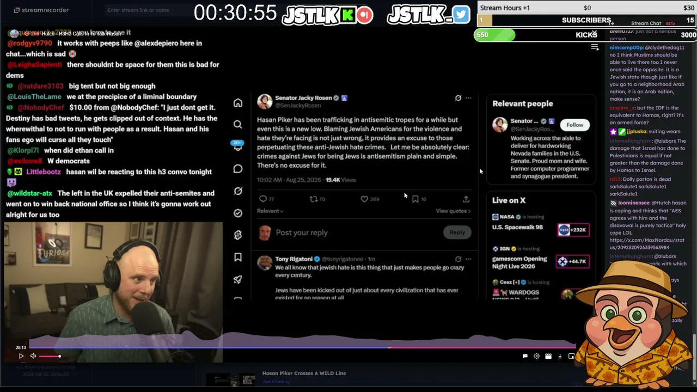
Task: Download the video with download icon
Action: [560, 356]
